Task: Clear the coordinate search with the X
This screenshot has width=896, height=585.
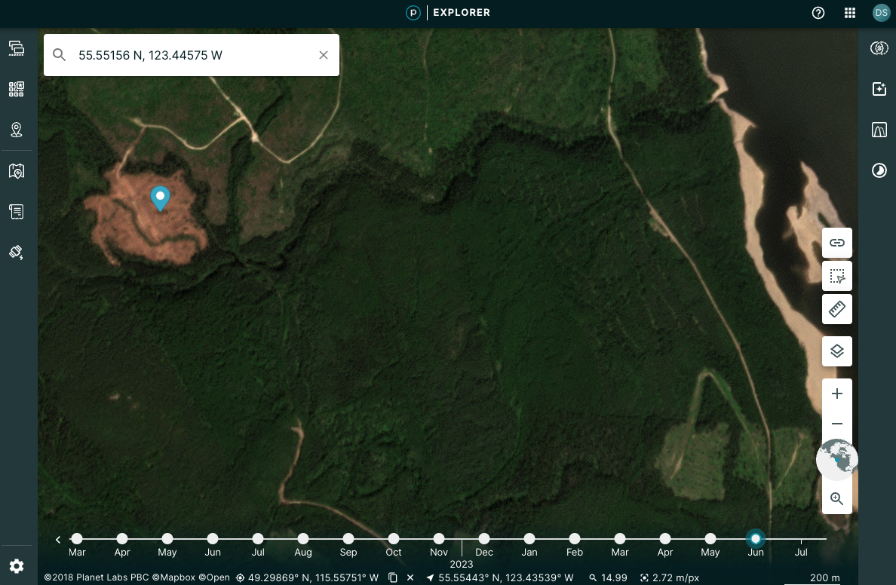Action: [324, 55]
